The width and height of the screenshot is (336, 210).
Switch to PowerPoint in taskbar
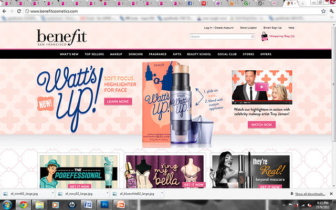tap(121, 205)
